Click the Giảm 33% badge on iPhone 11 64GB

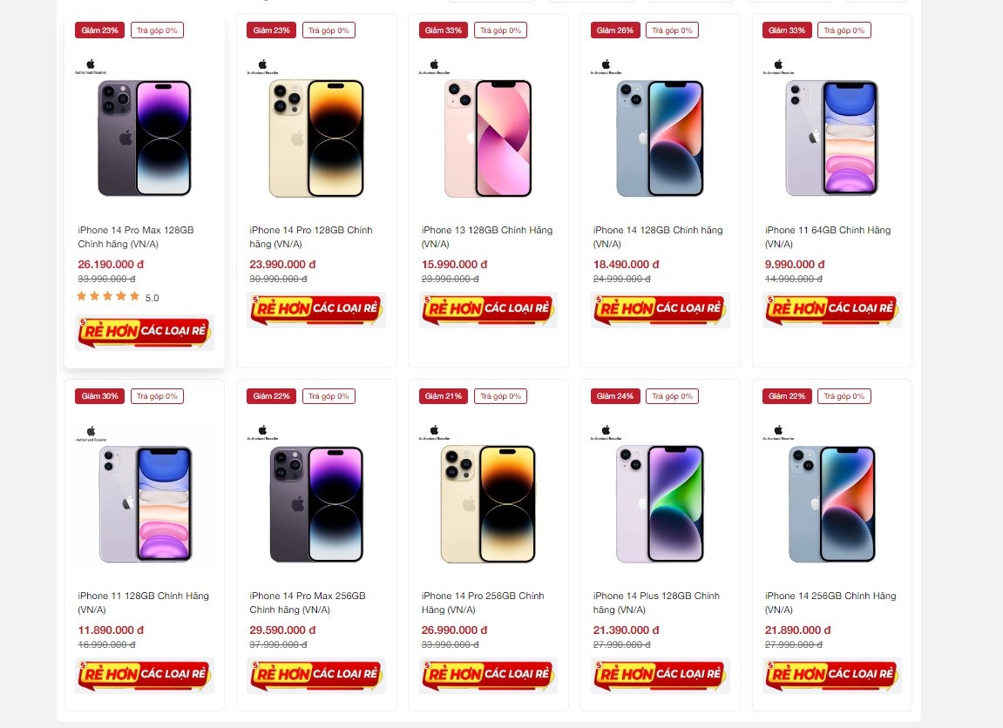pos(787,30)
